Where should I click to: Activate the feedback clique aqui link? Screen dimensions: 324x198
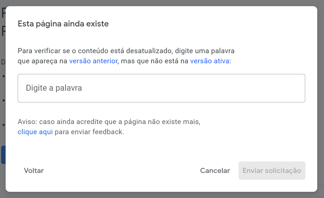tap(35, 132)
